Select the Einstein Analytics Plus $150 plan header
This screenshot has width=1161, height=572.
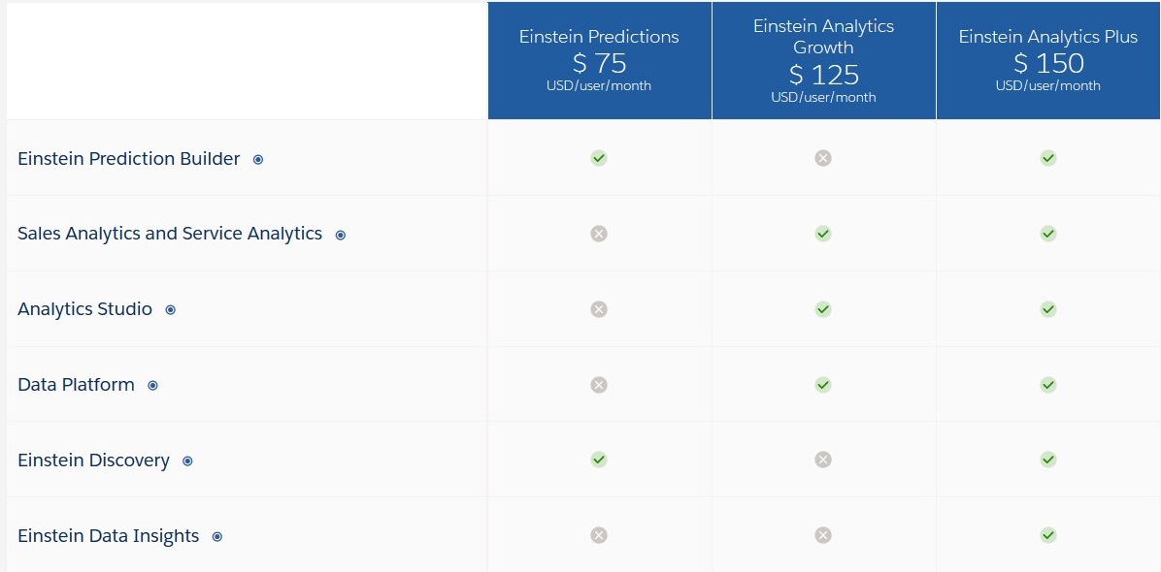pyautogui.click(x=1047, y=61)
